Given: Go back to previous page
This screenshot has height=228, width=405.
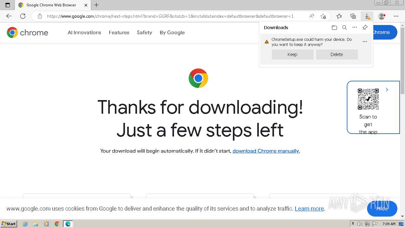Looking at the screenshot, I should point(9,16).
